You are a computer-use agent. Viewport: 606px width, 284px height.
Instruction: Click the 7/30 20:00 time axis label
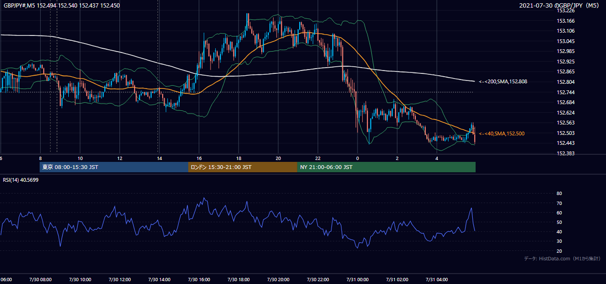pos(278,279)
